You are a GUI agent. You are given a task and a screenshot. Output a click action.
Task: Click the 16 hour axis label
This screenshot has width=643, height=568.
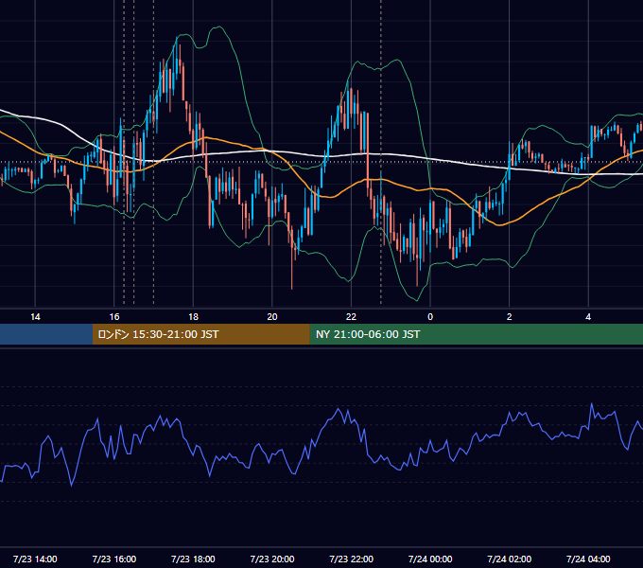[x=114, y=317]
